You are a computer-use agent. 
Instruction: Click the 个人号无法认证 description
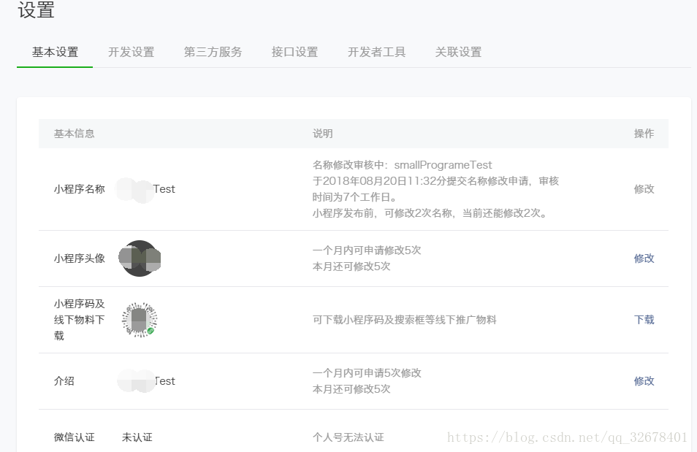point(348,437)
